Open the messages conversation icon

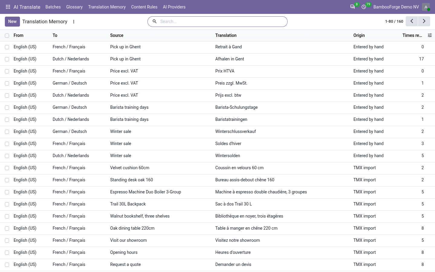tap(353, 7)
